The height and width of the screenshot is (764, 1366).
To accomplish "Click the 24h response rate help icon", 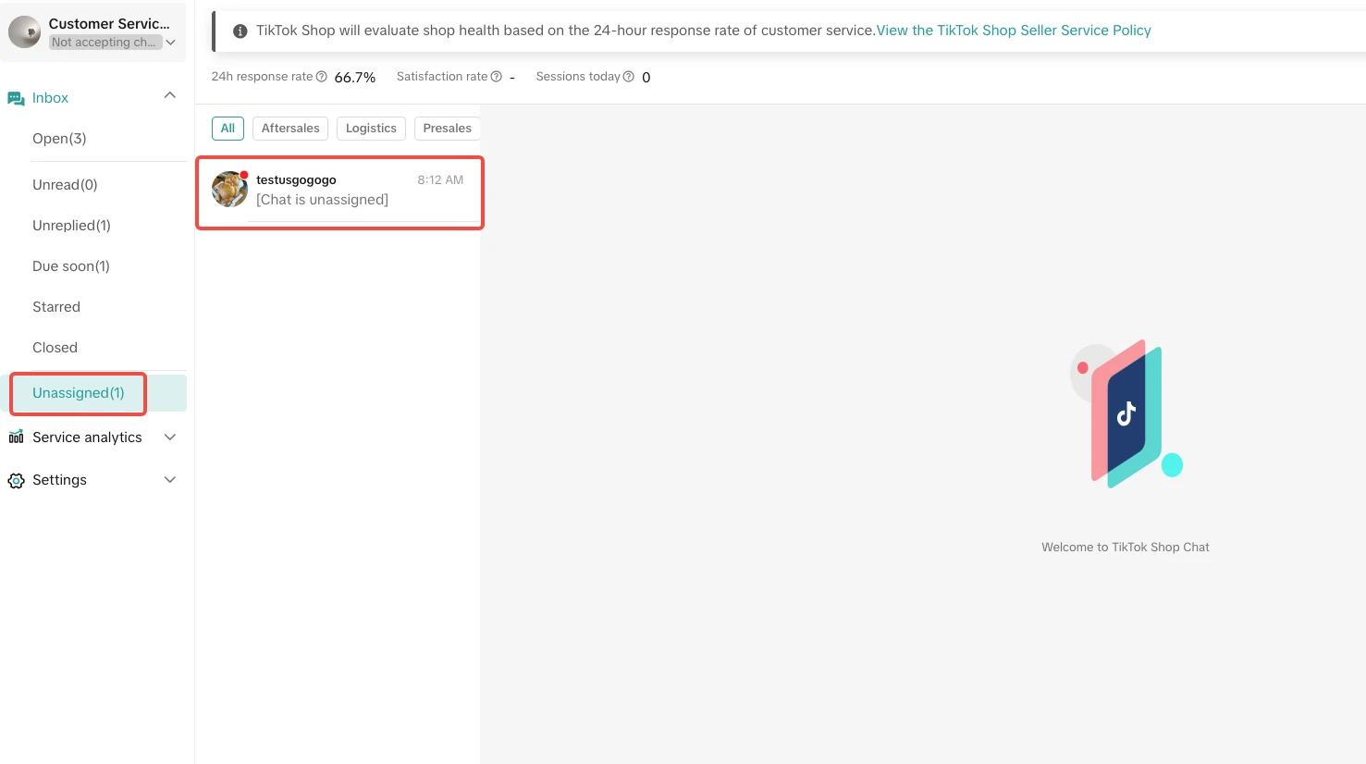I will coord(322,77).
